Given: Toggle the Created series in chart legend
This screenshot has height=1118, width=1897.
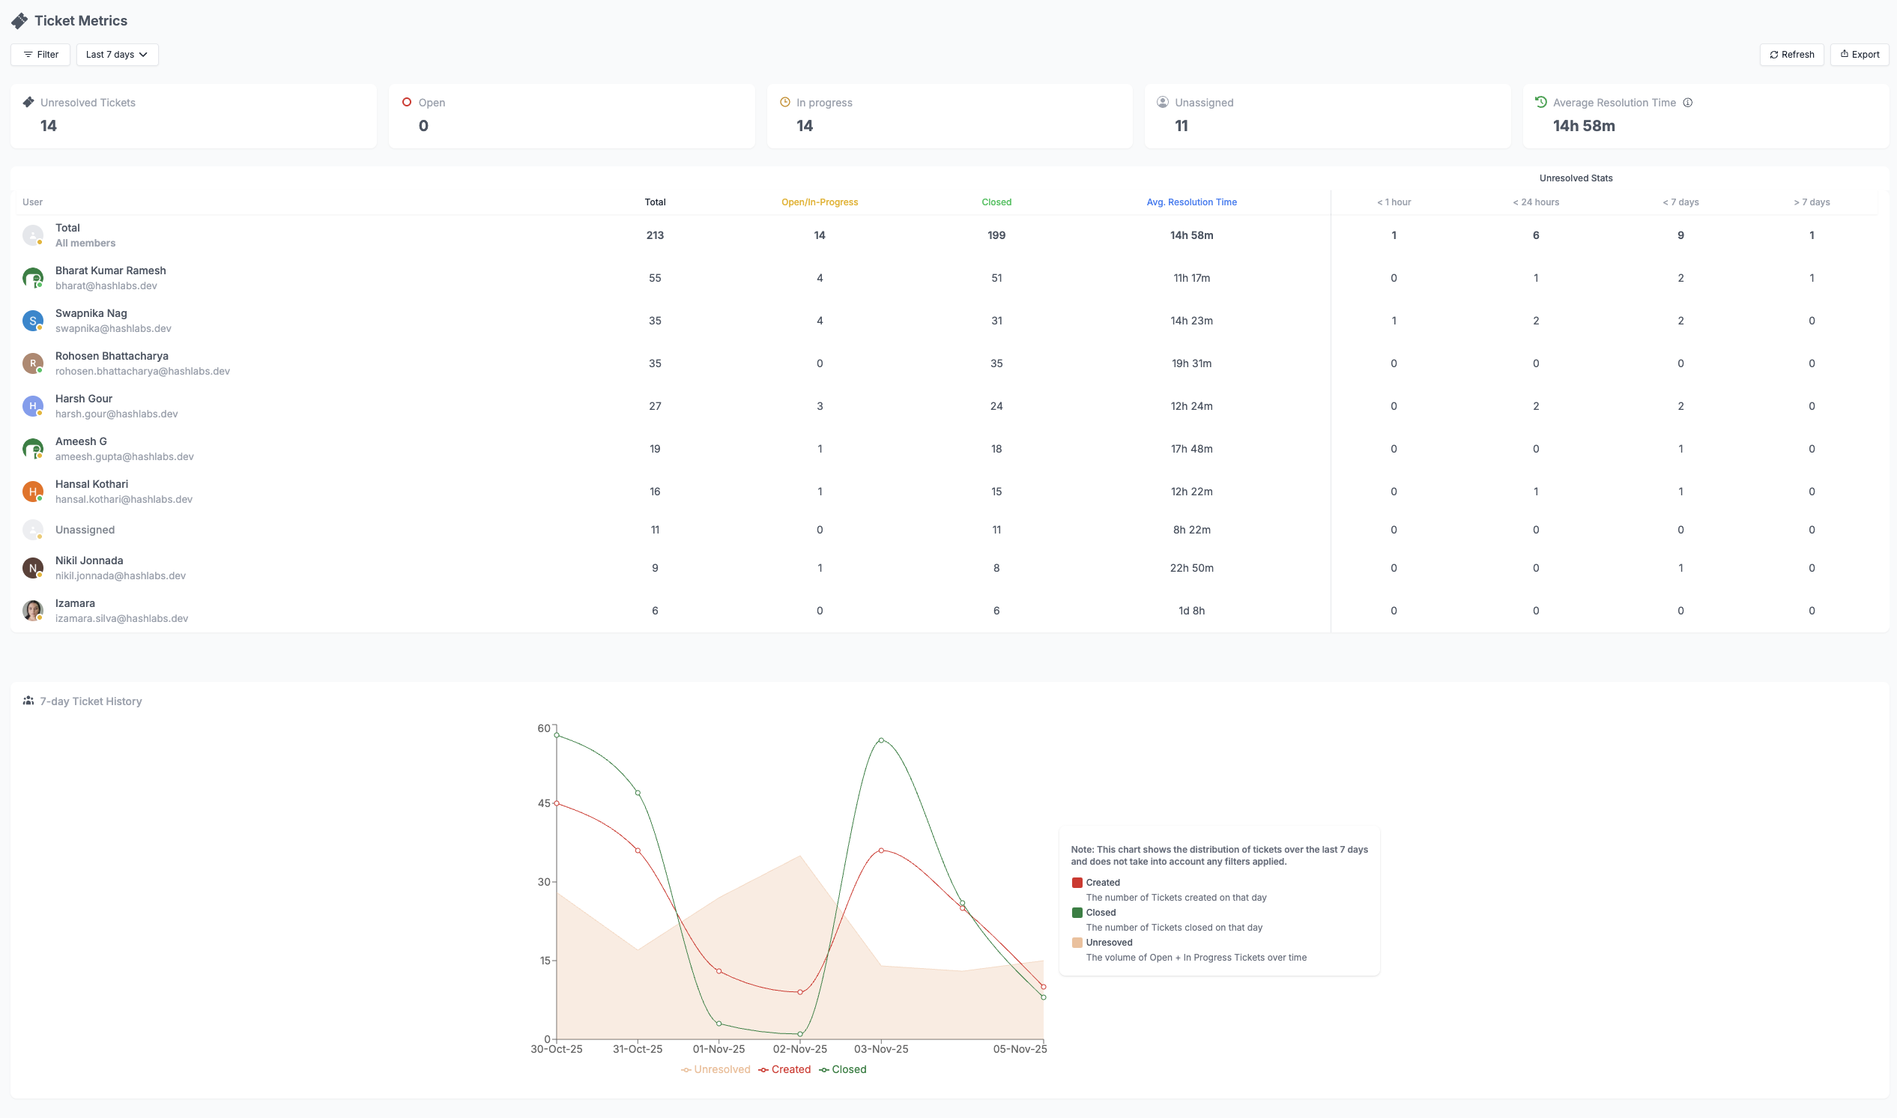Looking at the screenshot, I should 784,1069.
